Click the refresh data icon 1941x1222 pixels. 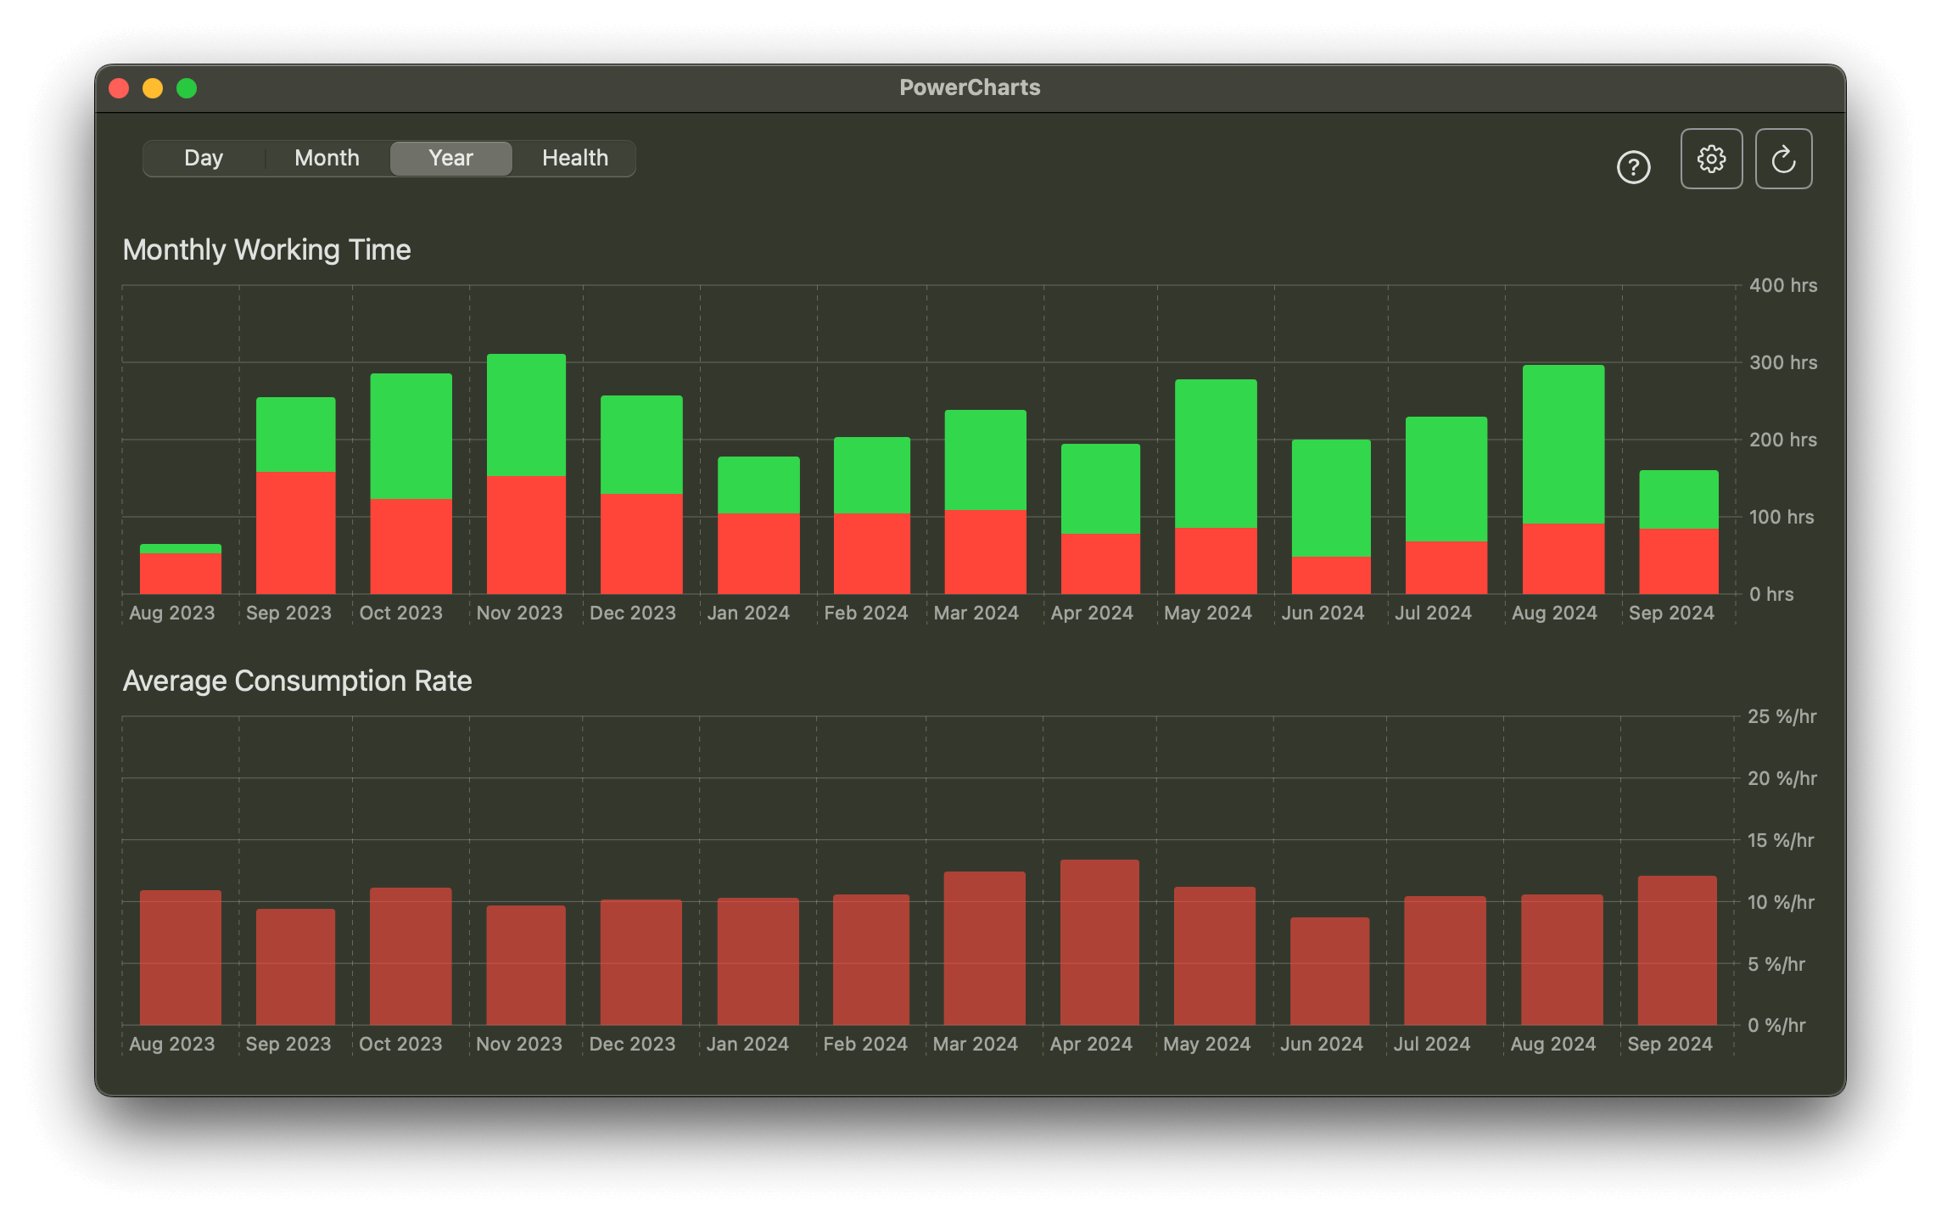click(x=1783, y=159)
